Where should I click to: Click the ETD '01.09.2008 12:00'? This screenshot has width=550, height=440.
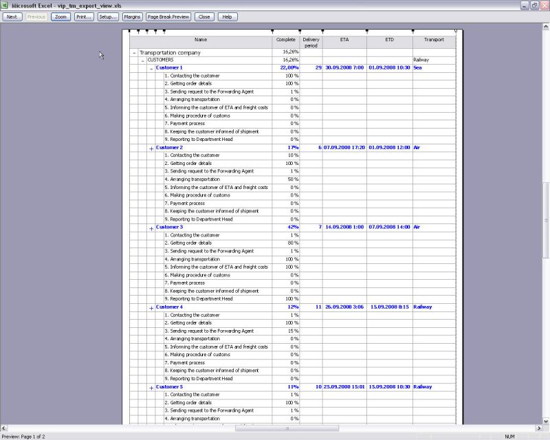389,147
